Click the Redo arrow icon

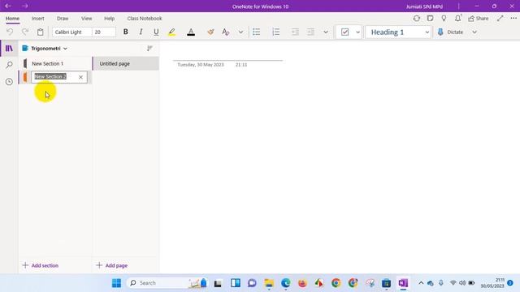tap(25, 32)
